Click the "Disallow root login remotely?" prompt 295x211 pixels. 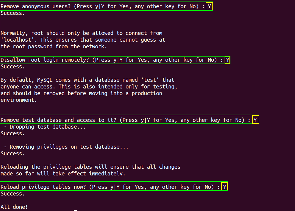coord(112,60)
